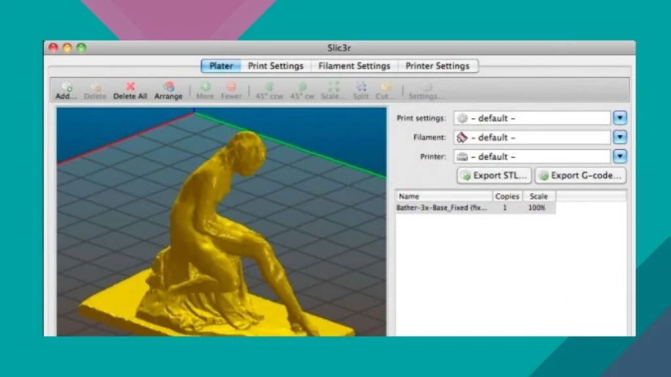Click the Export STL button
The height and width of the screenshot is (377, 671).
pos(494,175)
